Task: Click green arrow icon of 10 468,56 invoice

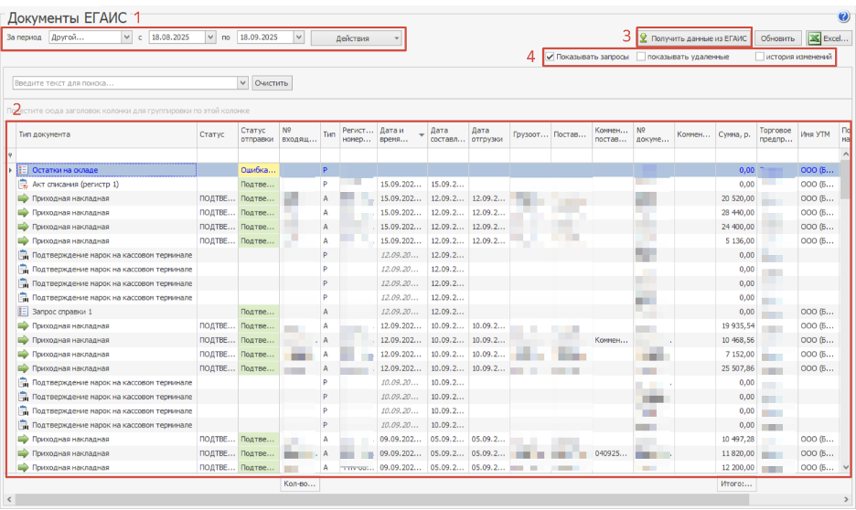Action: 23,340
